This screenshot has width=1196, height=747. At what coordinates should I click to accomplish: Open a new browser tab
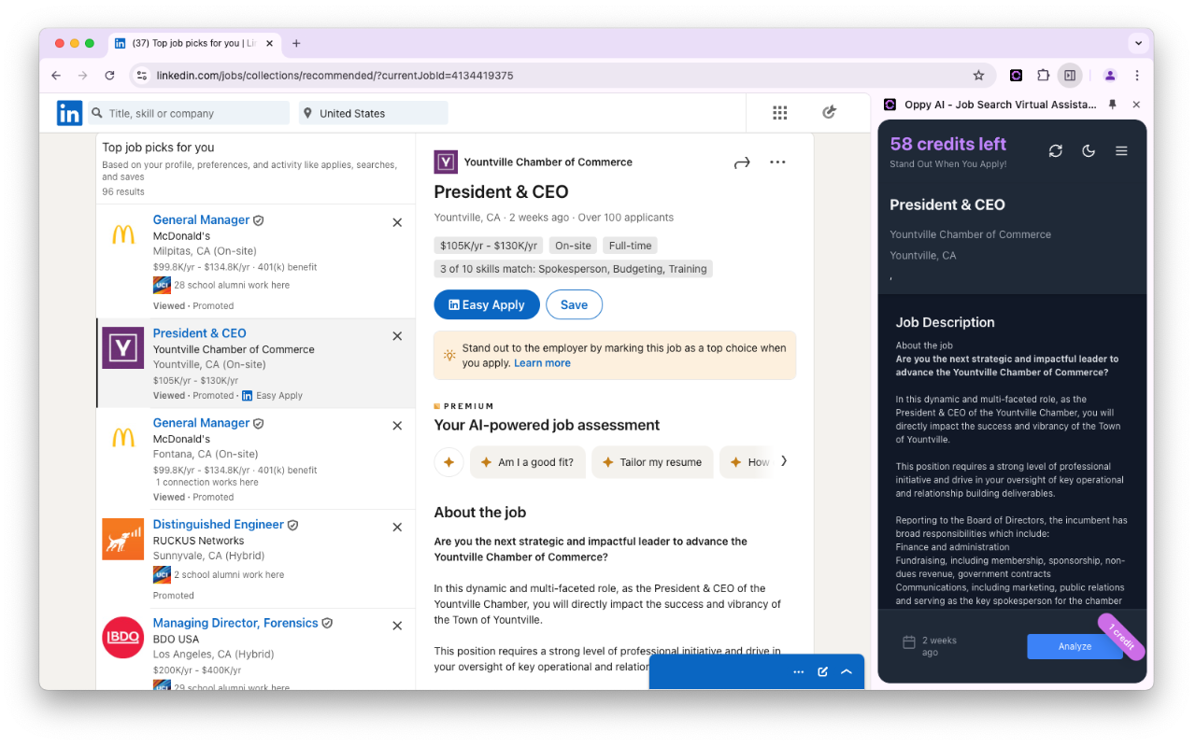[296, 43]
